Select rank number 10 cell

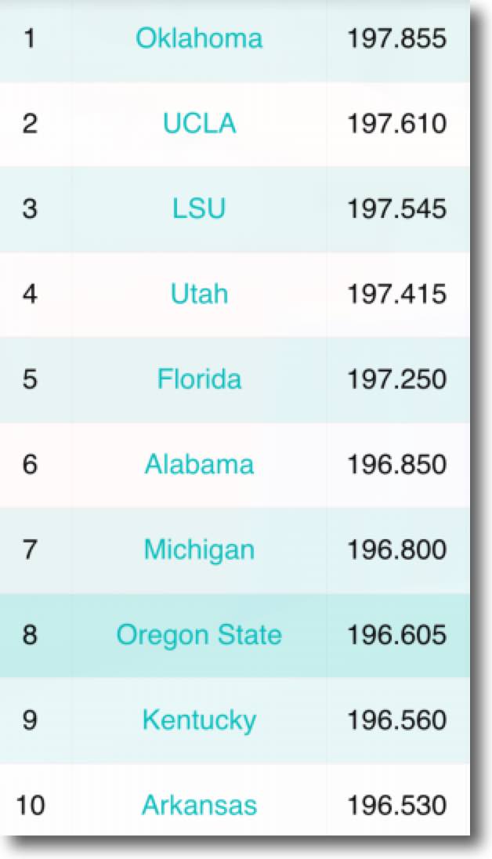click(30, 805)
